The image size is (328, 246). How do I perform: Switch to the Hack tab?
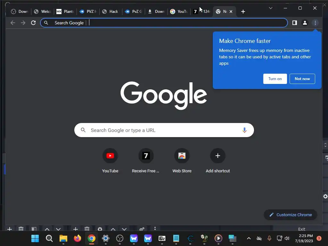tap(111, 12)
